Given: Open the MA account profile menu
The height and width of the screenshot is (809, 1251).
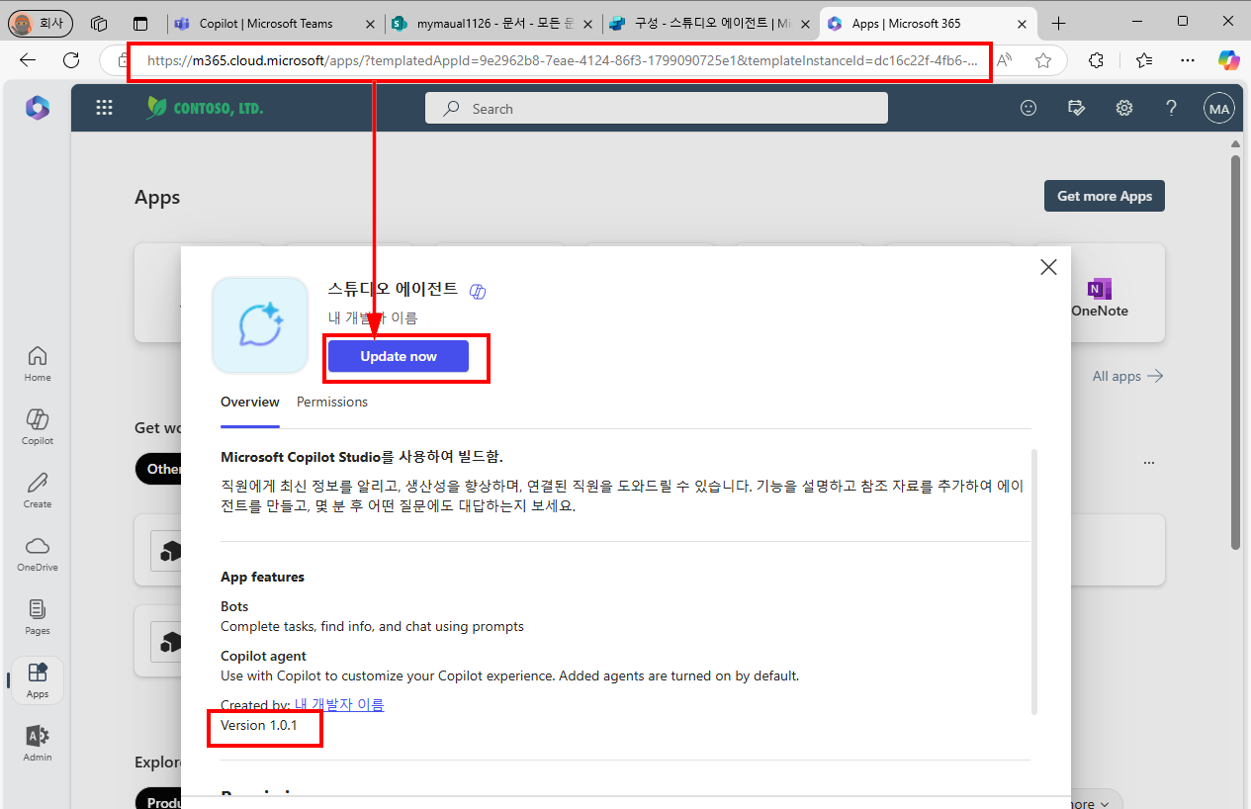Looking at the screenshot, I should pyautogui.click(x=1219, y=109).
